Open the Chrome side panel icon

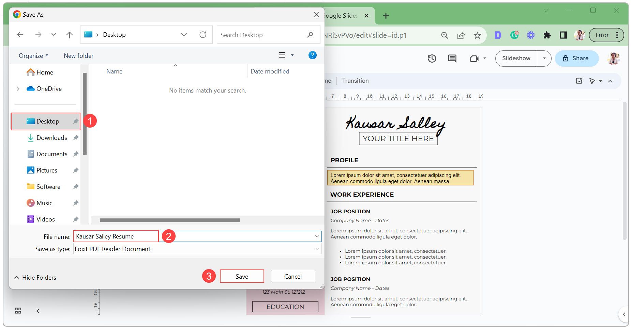pyautogui.click(x=563, y=35)
